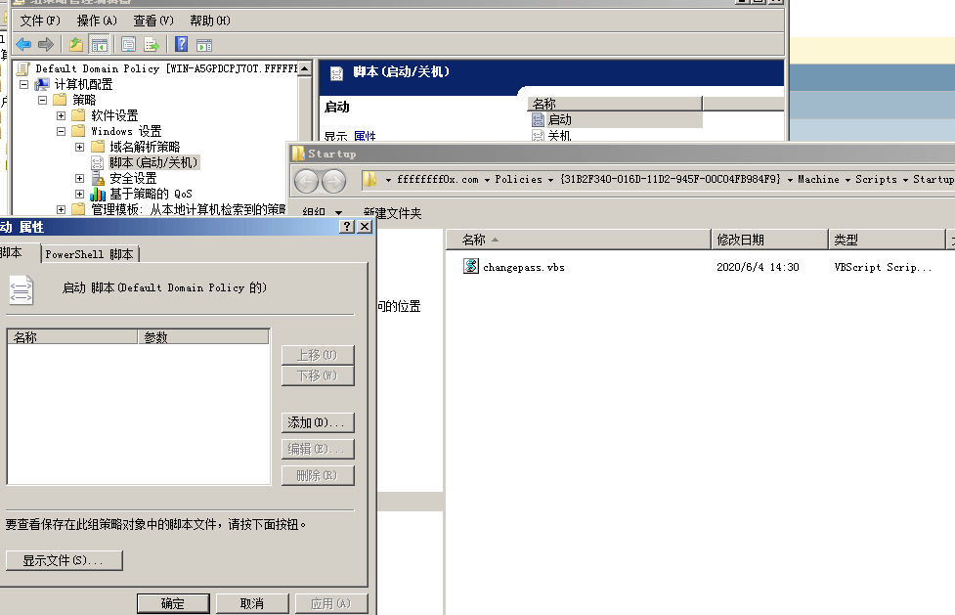Collapse the Windows 设置 tree node
The height and width of the screenshot is (615, 955).
pos(62,131)
